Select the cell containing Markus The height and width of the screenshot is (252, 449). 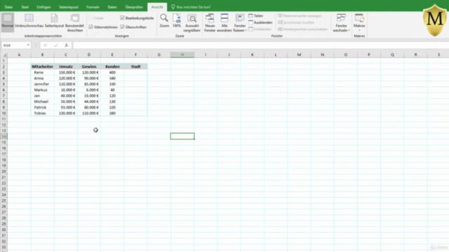pyautogui.click(x=42, y=90)
